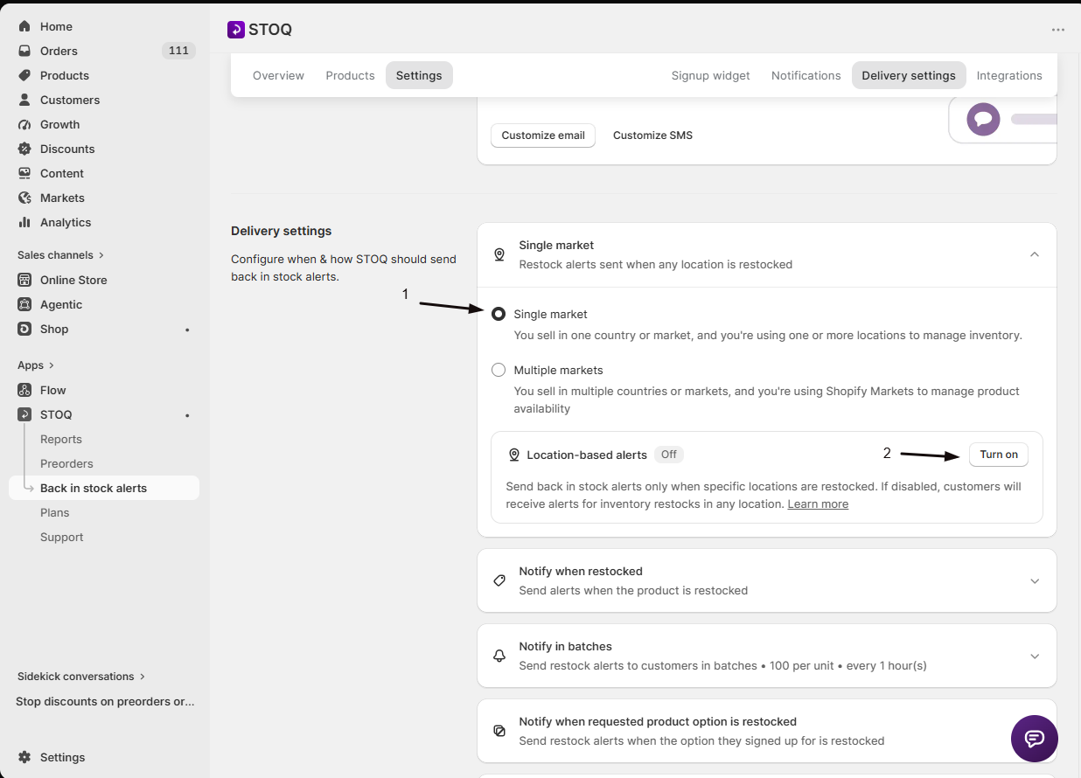Open Preorders under STOQ
The image size is (1081, 778).
click(x=66, y=463)
